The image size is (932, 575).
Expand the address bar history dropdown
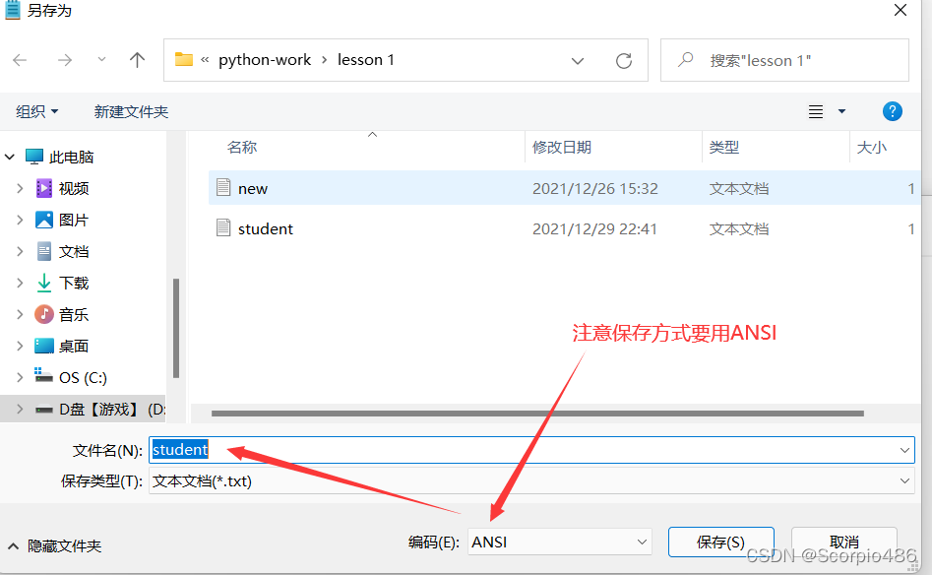click(x=577, y=61)
